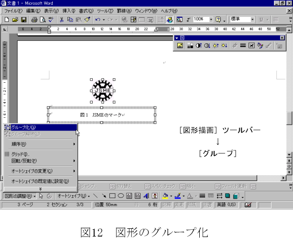Decrease contrast in the picture toolbar

[207, 45]
